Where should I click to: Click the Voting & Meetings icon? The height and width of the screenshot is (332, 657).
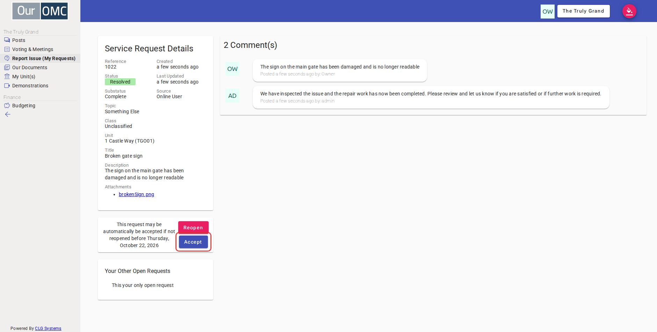pos(7,49)
